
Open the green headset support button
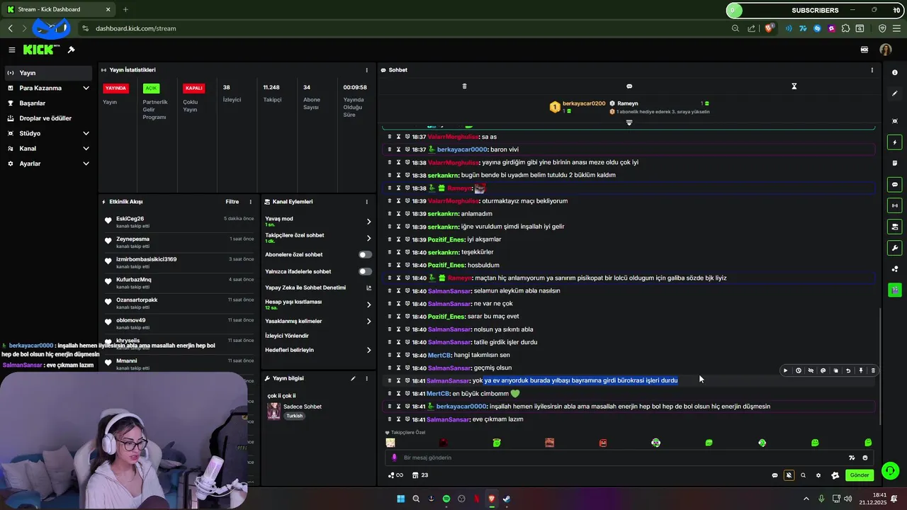pos(891,470)
